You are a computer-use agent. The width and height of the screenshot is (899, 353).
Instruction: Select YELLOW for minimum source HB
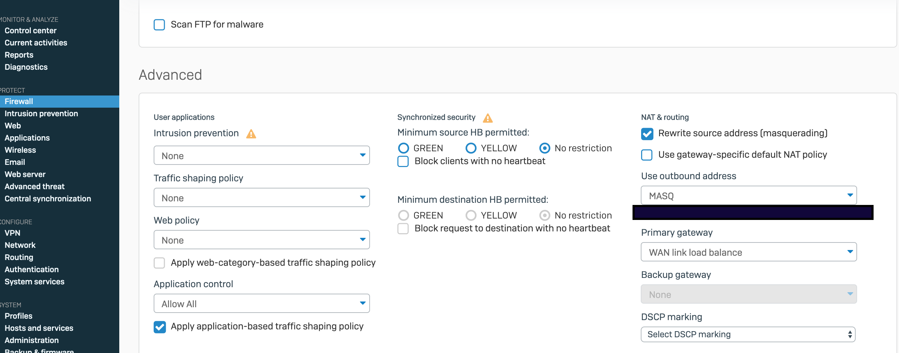(471, 148)
